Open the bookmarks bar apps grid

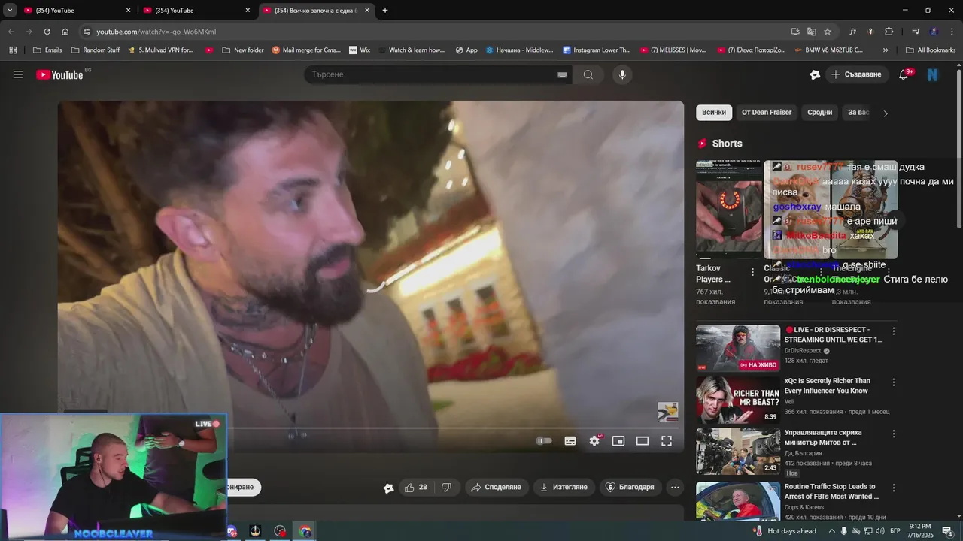click(13, 50)
